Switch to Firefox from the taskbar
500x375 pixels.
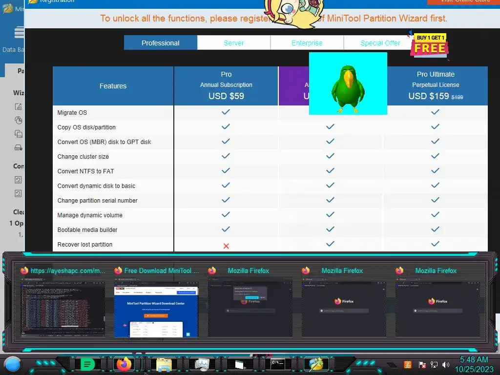[x=124, y=364]
